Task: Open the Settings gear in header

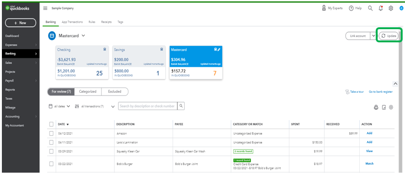Action: coord(391,8)
